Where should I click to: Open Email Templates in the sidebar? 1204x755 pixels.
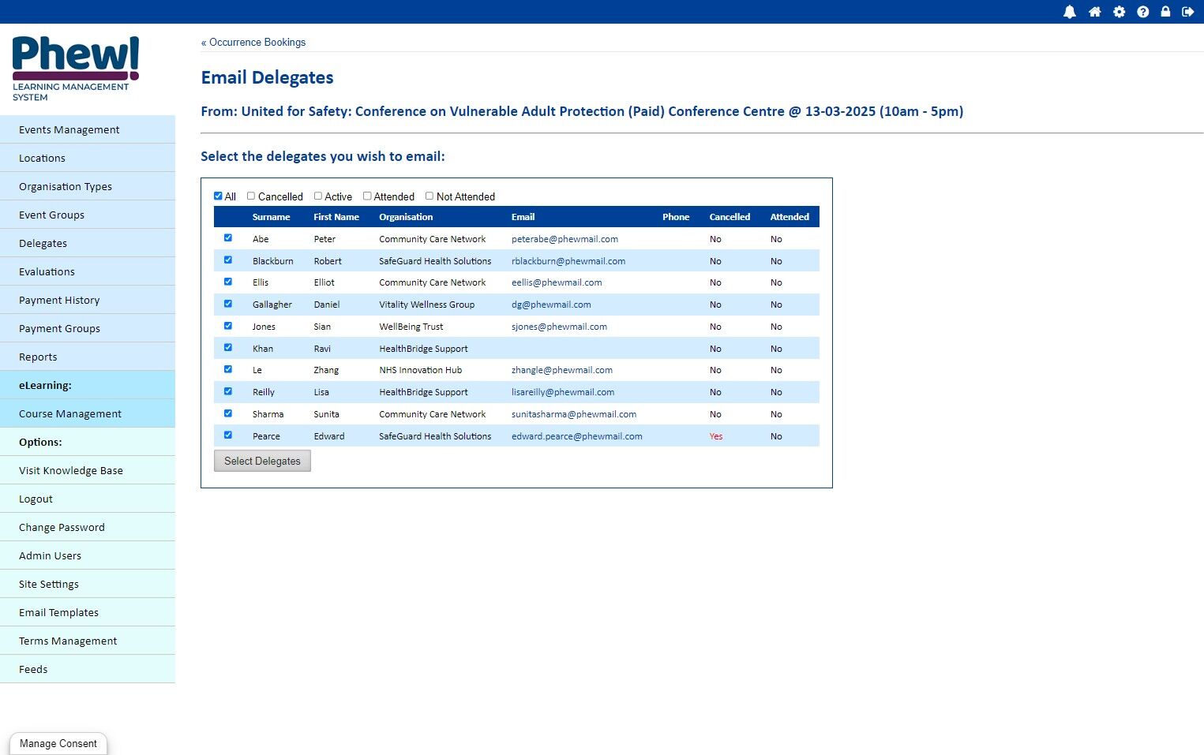pyautogui.click(x=88, y=612)
